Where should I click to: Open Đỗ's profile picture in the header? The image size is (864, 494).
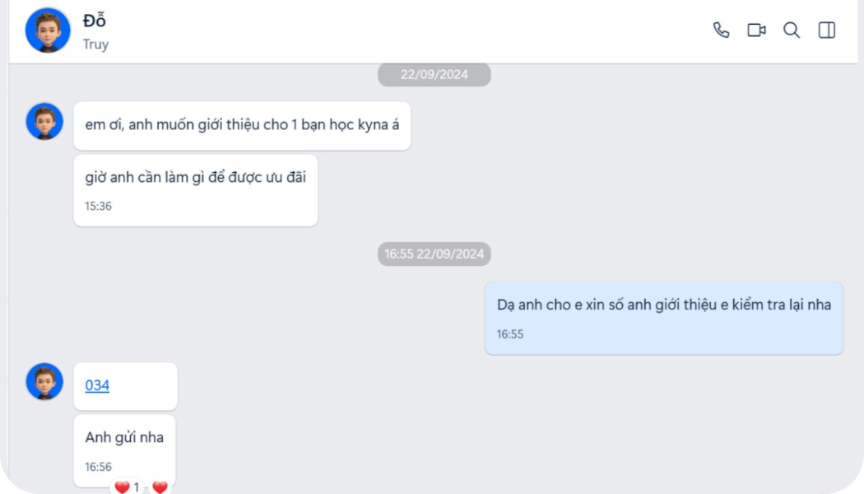46,30
